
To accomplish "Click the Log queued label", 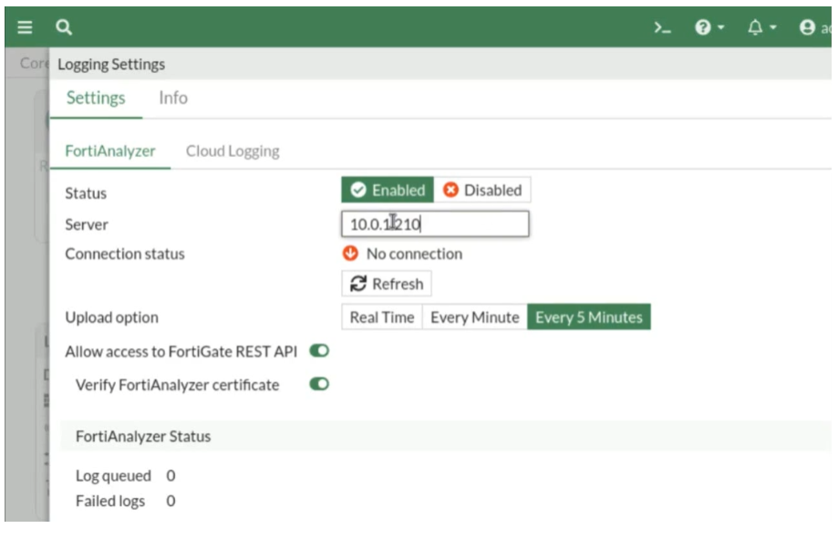I will pyautogui.click(x=113, y=475).
